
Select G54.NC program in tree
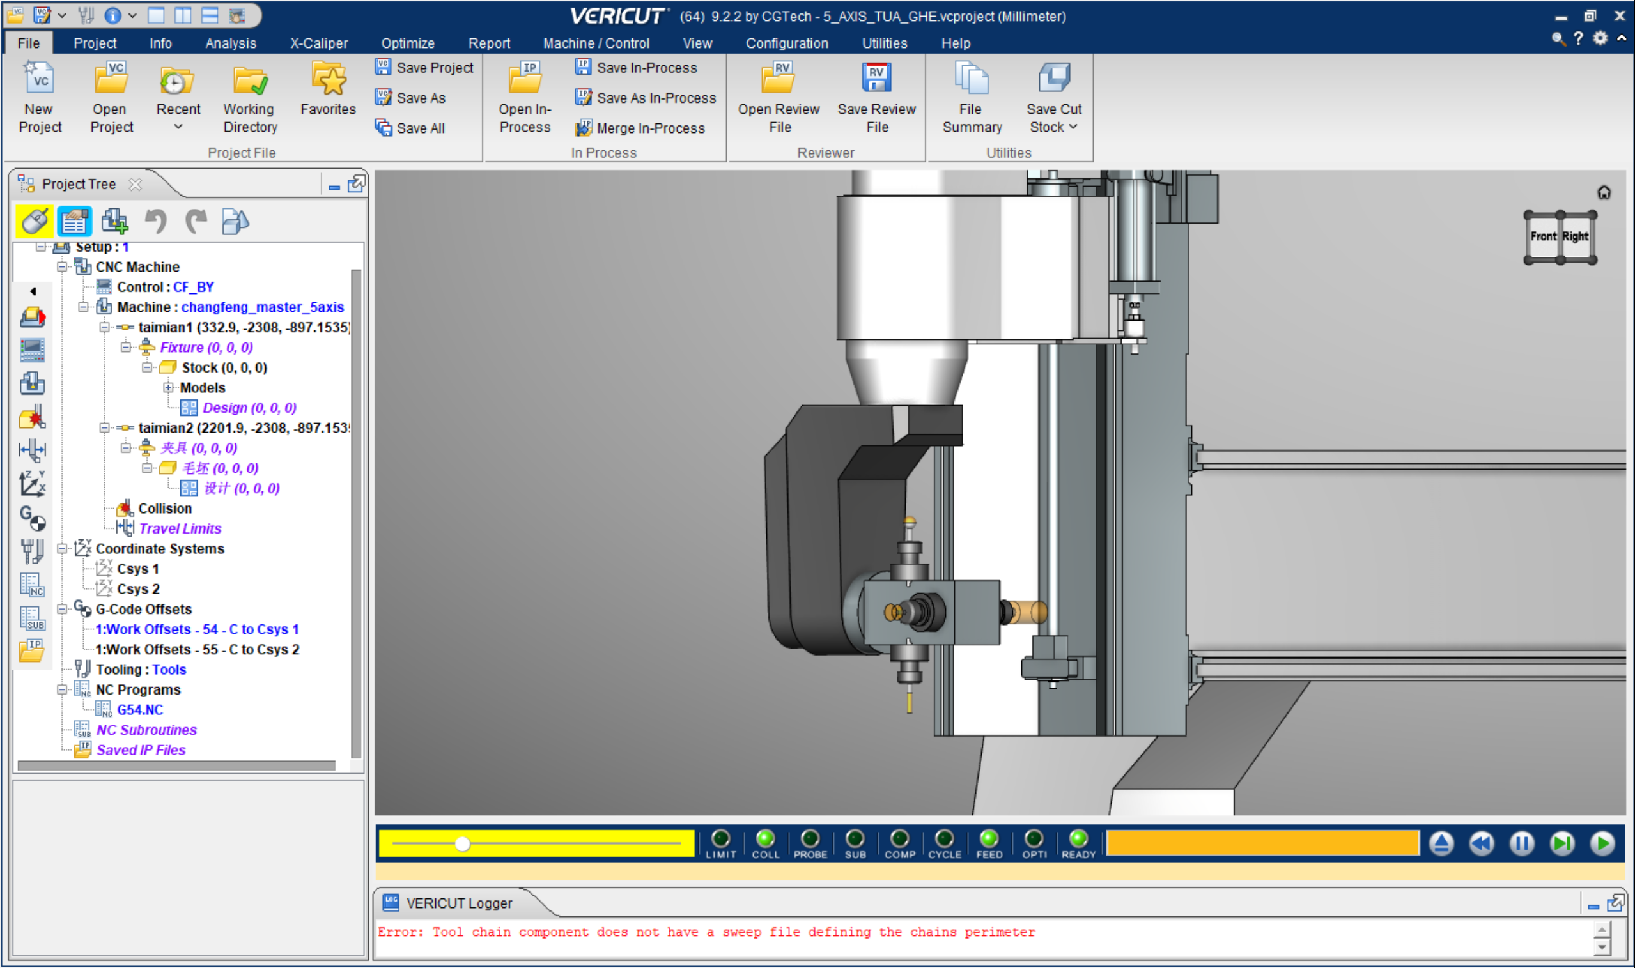(139, 710)
